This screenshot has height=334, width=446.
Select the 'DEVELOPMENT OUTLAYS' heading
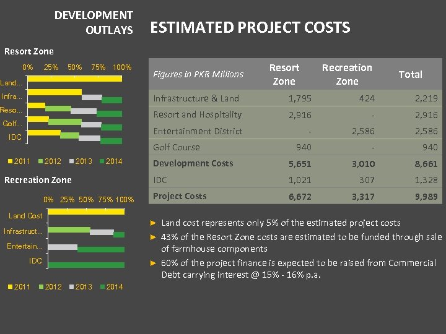[x=94, y=22]
